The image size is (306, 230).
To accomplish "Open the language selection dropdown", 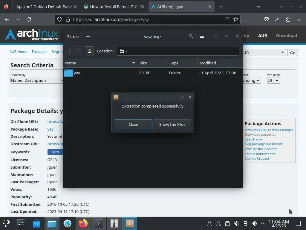I will [264, 52].
